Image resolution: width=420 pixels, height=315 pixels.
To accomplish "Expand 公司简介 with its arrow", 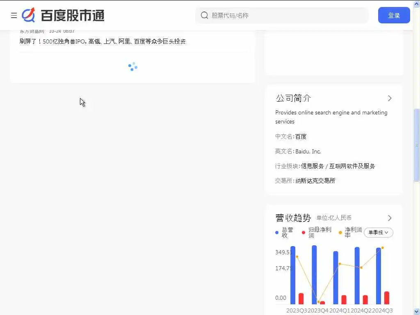I will coord(390,98).
